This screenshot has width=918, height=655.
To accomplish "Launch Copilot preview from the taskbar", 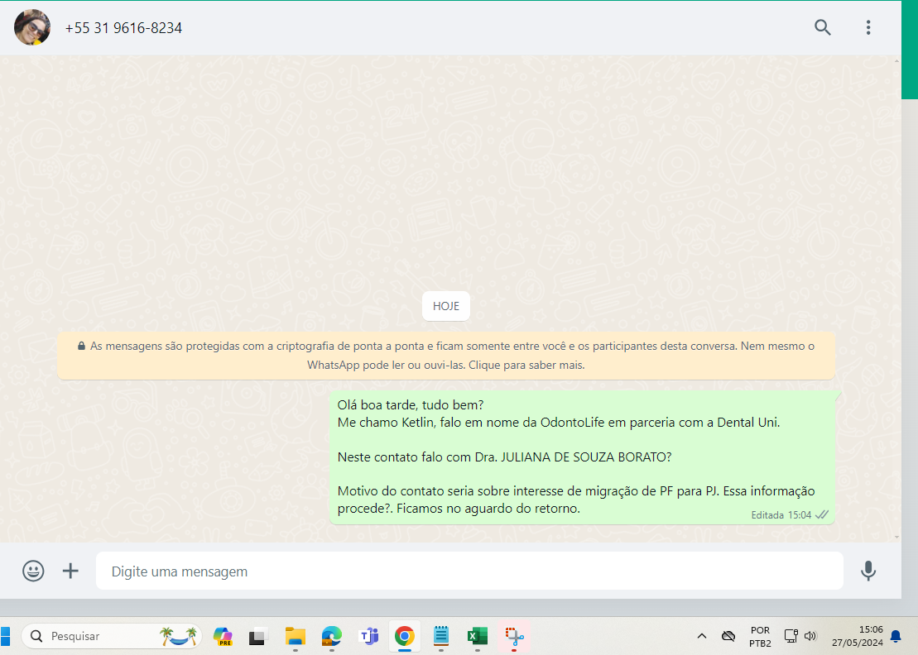I will [223, 636].
